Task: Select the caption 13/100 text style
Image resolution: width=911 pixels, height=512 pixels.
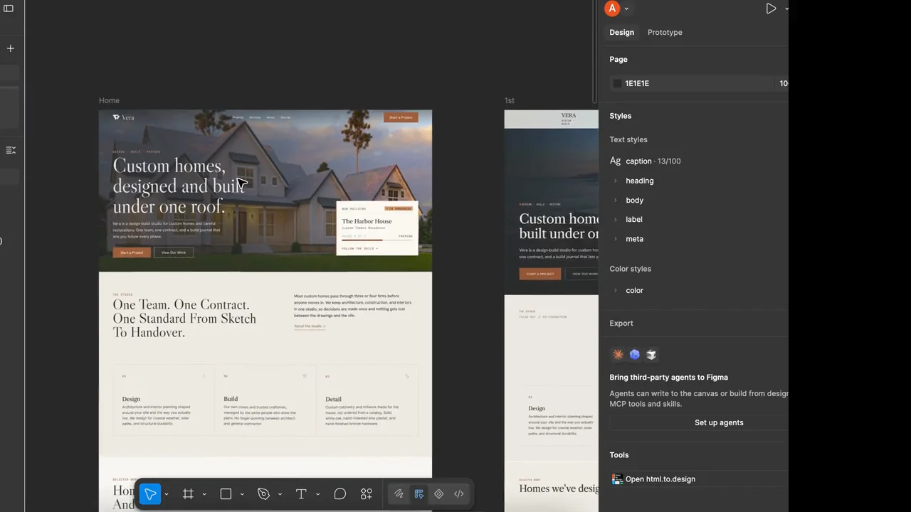Action: 645,161
